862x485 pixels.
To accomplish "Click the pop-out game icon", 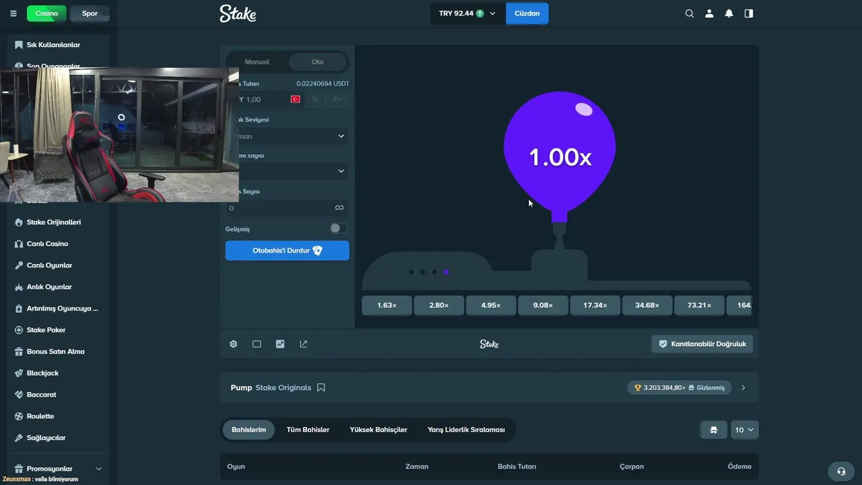I will click(303, 344).
